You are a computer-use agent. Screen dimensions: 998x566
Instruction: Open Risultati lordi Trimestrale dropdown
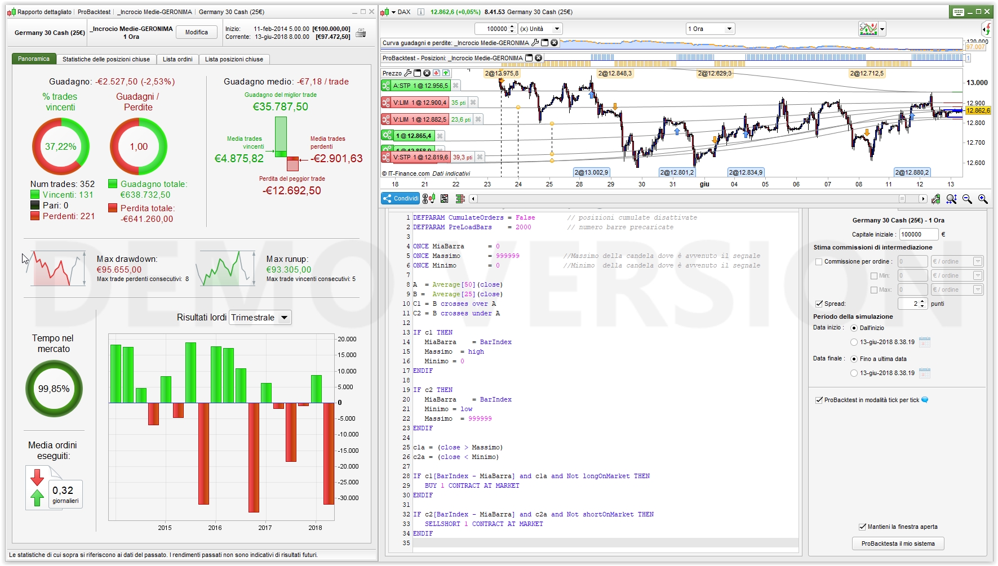pyautogui.click(x=261, y=318)
